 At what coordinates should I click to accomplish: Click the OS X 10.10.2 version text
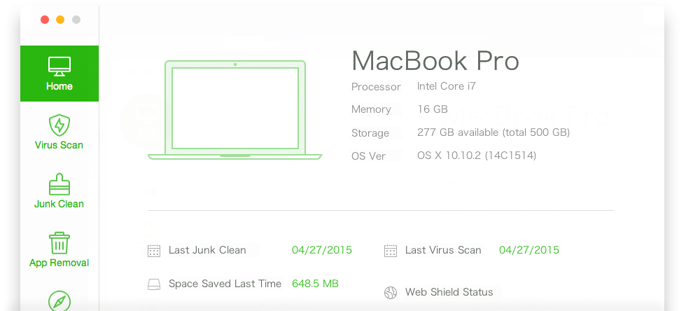tap(476, 155)
